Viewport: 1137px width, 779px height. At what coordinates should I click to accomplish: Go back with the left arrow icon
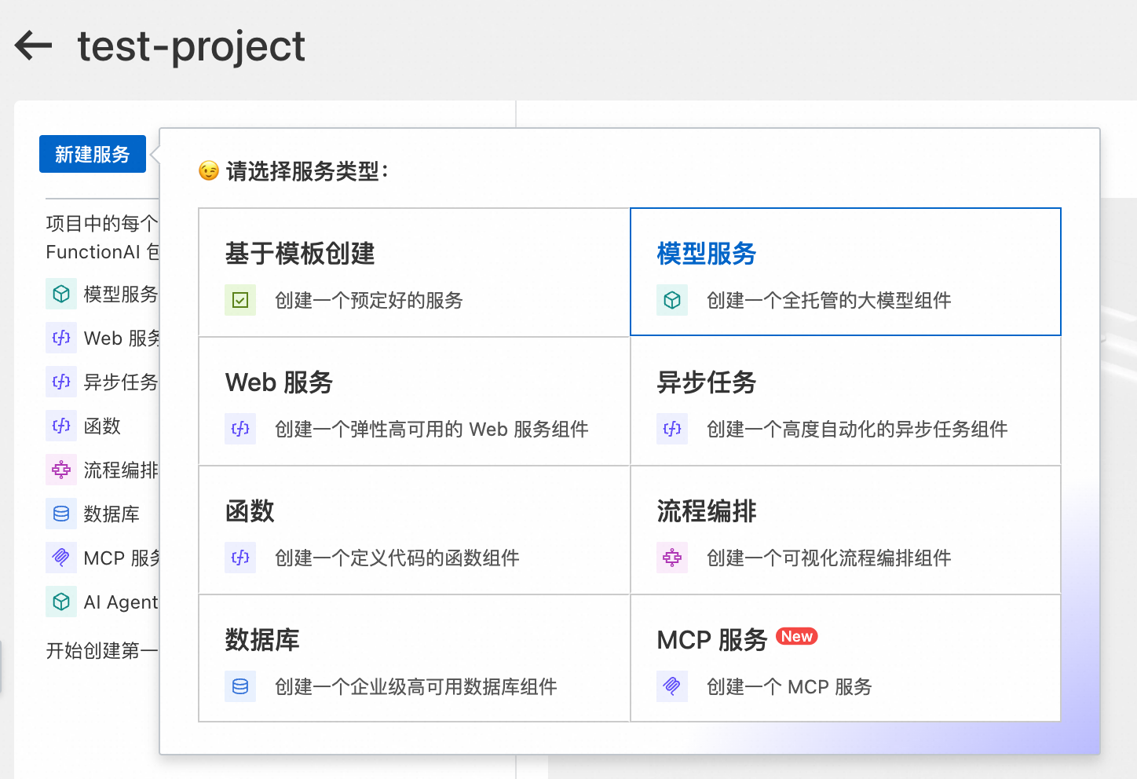pos(33,46)
